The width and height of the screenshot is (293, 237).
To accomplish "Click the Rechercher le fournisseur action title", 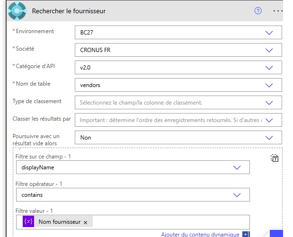I will pos(69,11).
